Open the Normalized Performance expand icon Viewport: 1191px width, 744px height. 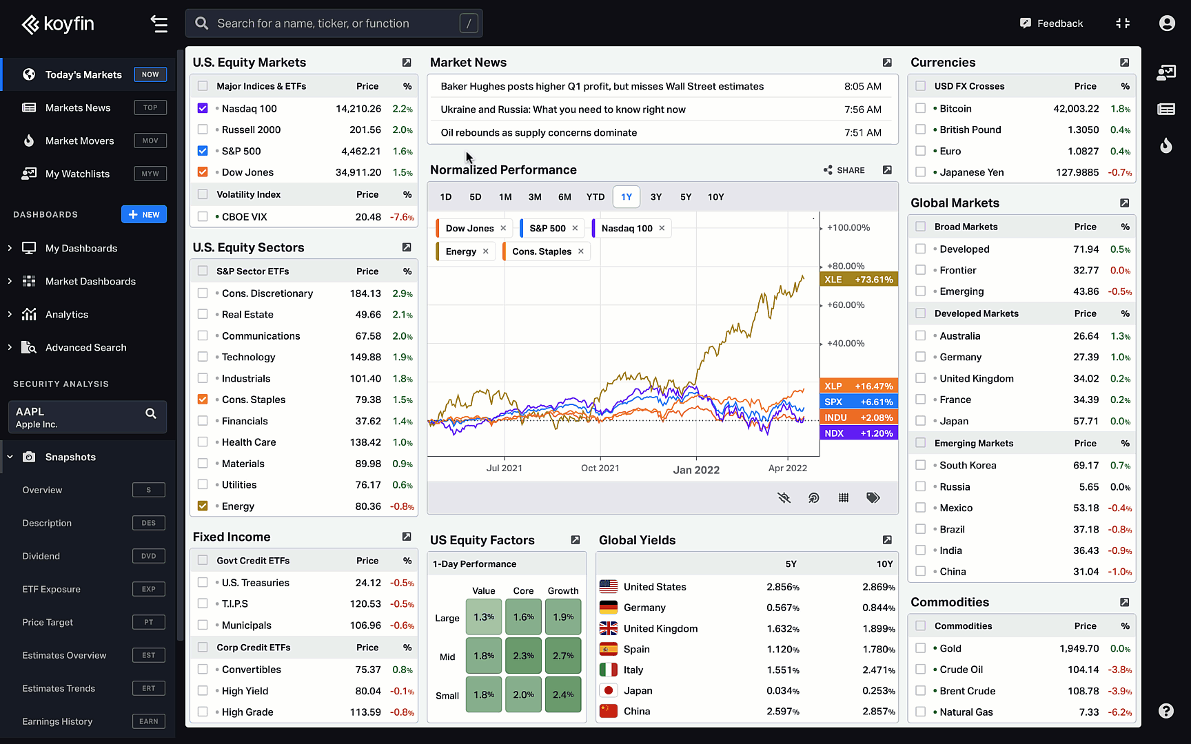(887, 169)
